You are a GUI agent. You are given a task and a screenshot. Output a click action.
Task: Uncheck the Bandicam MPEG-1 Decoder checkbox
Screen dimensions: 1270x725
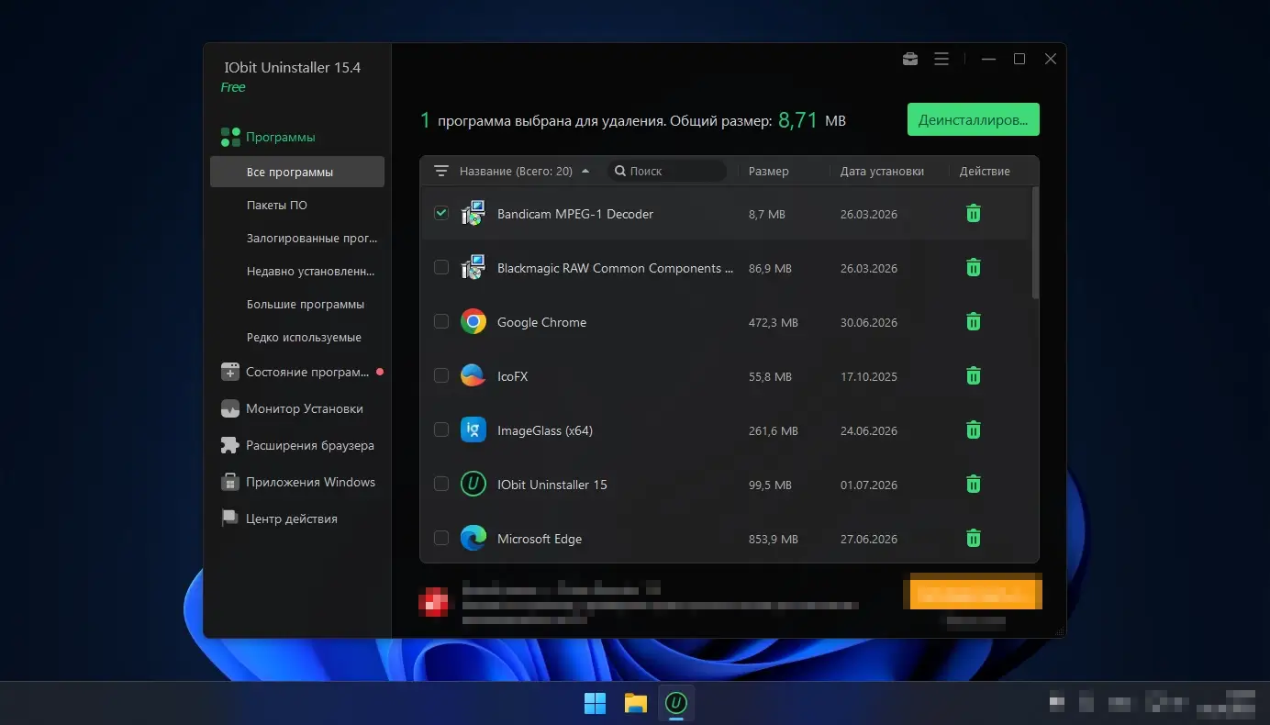pyautogui.click(x=441, y=213)
